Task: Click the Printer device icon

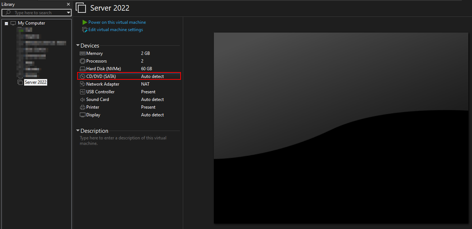Action: 83,107
